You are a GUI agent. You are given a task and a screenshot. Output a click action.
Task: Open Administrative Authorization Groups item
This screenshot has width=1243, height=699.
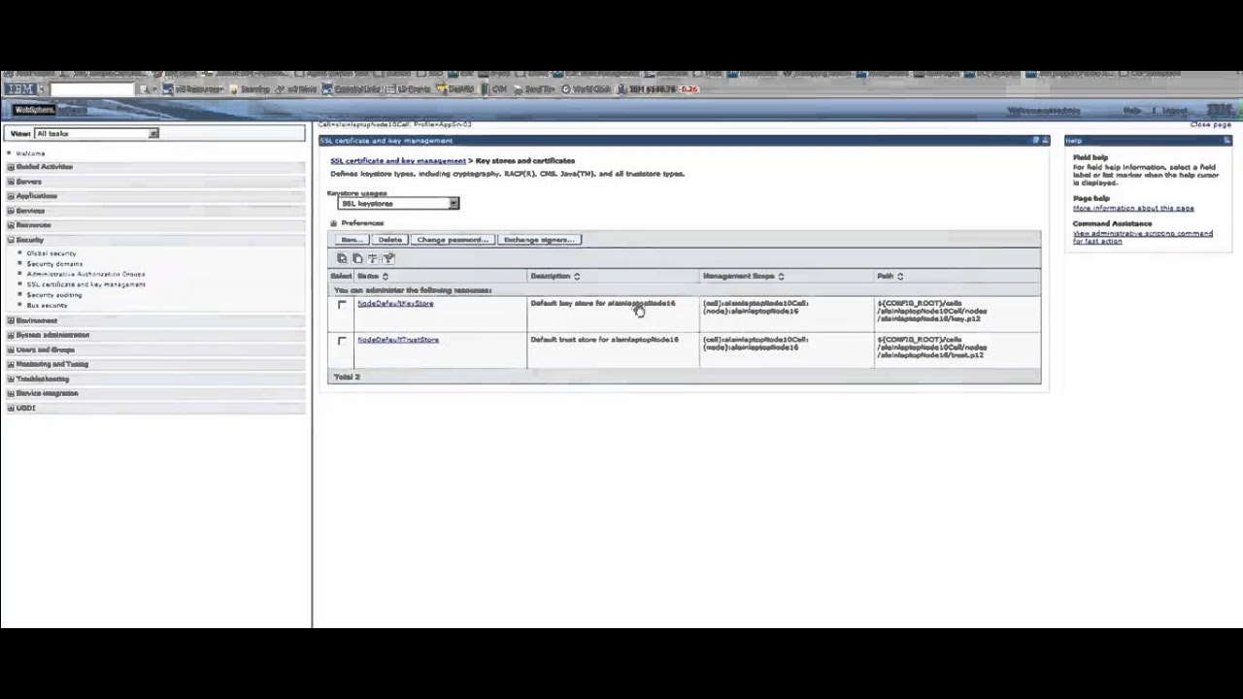click(x=86, y=274)
